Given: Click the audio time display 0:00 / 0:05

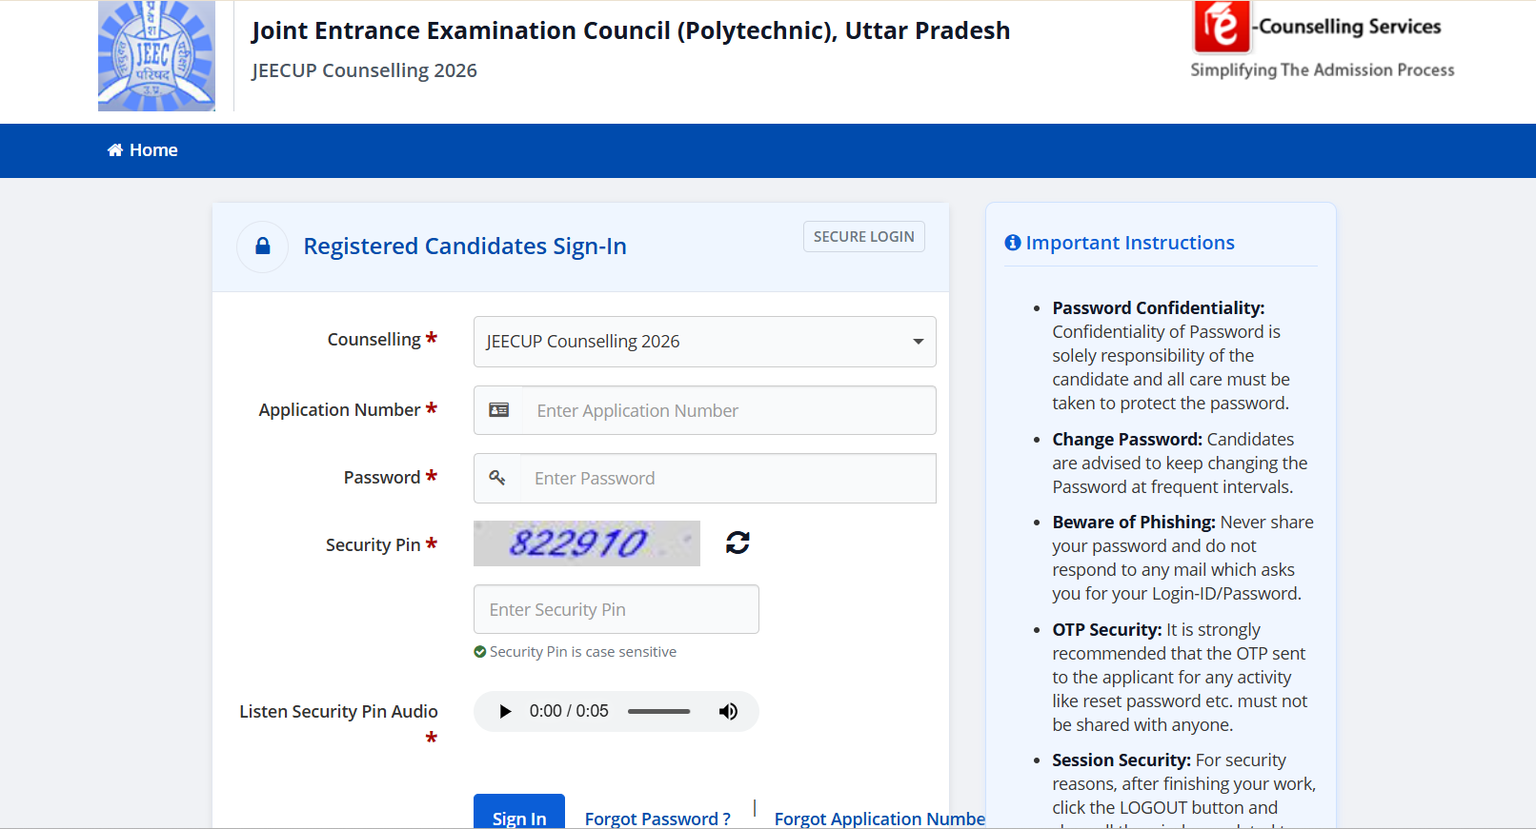Looking at the screenshot, I should point(569,711).
